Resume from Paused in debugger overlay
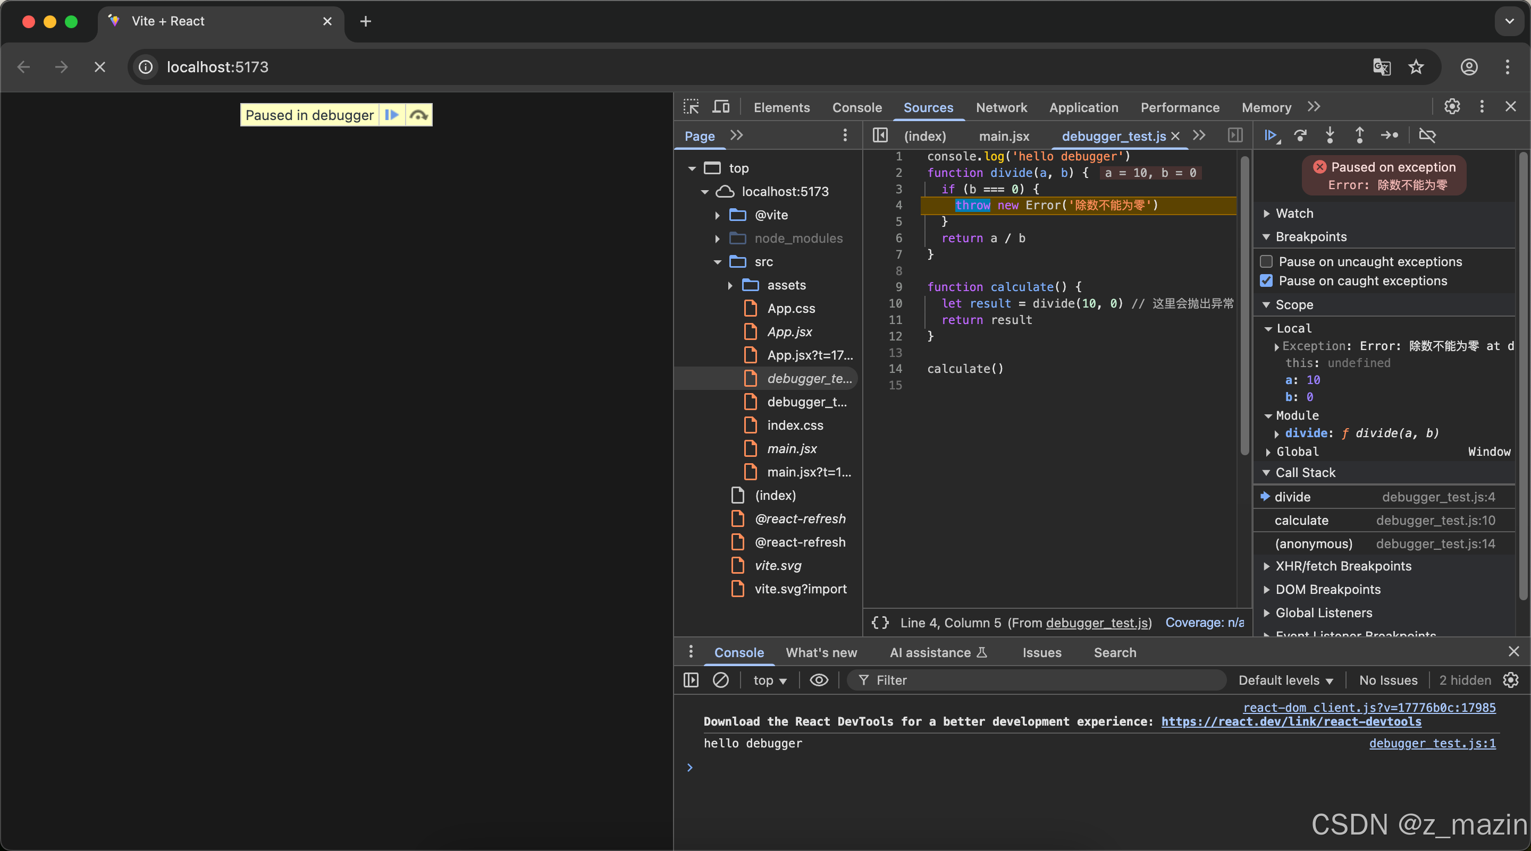1531x851 pixels. (x=392, y=115)
